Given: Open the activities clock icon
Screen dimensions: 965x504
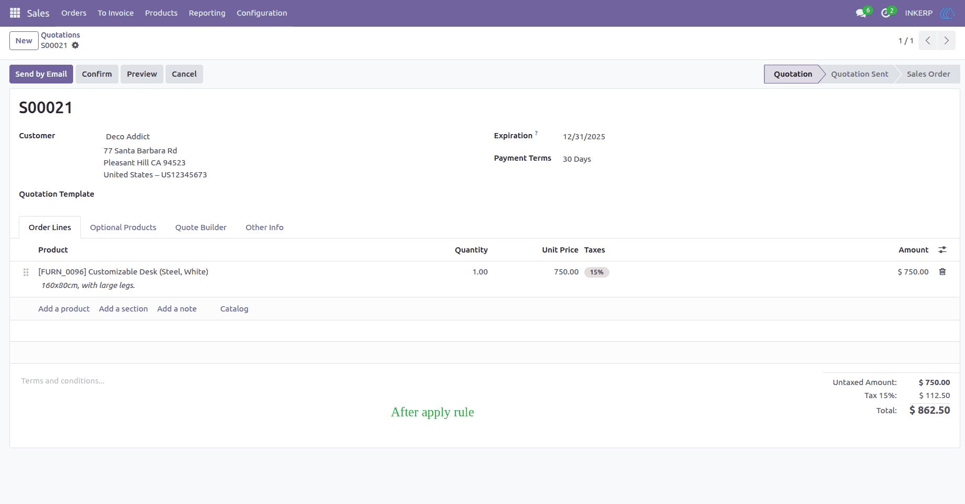Looking at the screenshot, I should [886, 13].
